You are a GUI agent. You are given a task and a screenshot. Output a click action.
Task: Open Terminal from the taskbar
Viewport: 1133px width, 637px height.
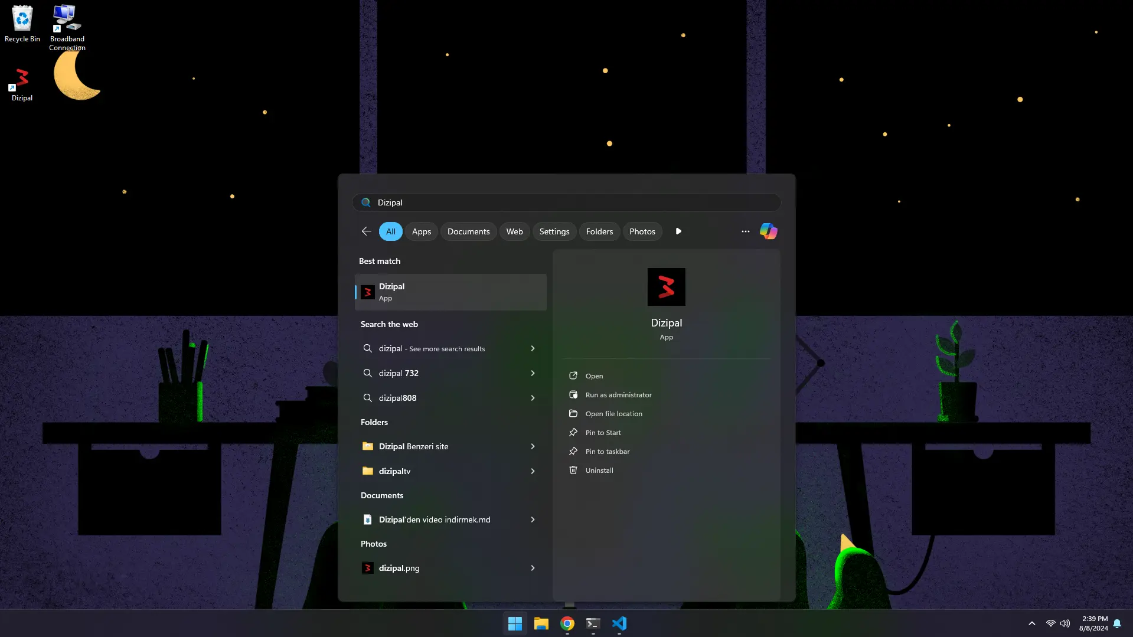593,623
